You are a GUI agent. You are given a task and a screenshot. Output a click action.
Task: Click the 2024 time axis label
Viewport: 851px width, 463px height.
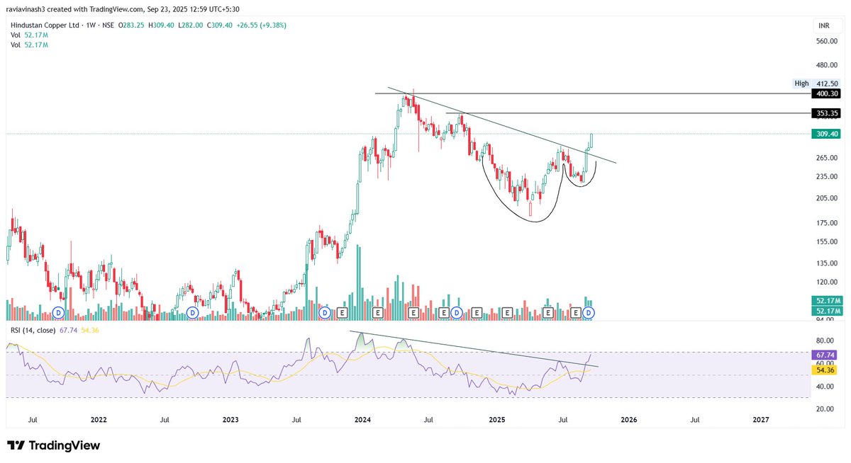point(363,420)
